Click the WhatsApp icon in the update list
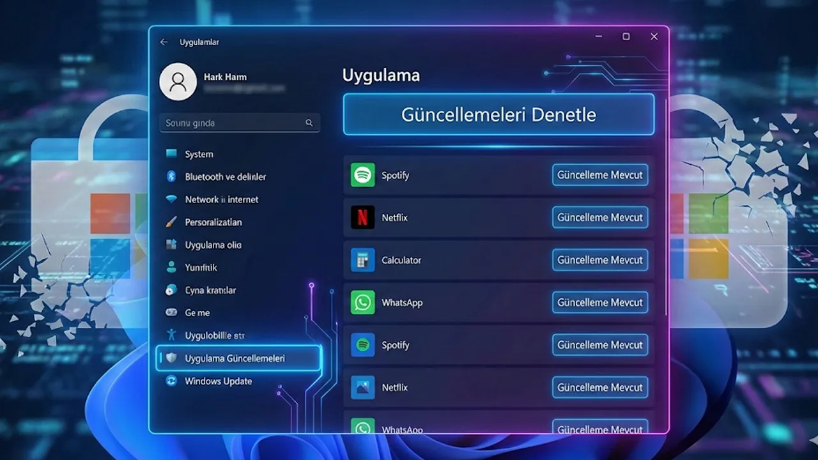The height and width of the screenshot is (460, 818). pos(362,302)
